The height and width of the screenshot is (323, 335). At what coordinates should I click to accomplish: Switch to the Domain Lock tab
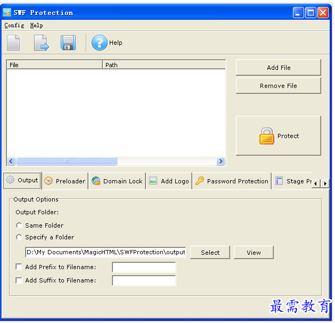pyautogui.click(x=117, y=181)
